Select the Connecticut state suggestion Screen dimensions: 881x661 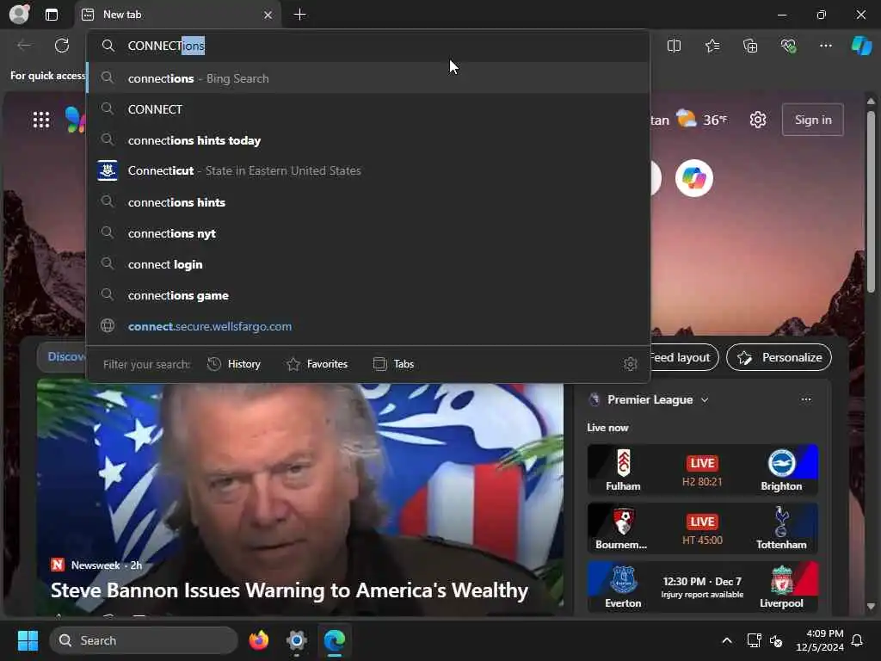pos(368,171)
